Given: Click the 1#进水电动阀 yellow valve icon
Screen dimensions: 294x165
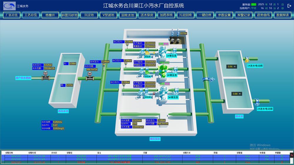Looking at the screenshot, I should click(247, 60).
